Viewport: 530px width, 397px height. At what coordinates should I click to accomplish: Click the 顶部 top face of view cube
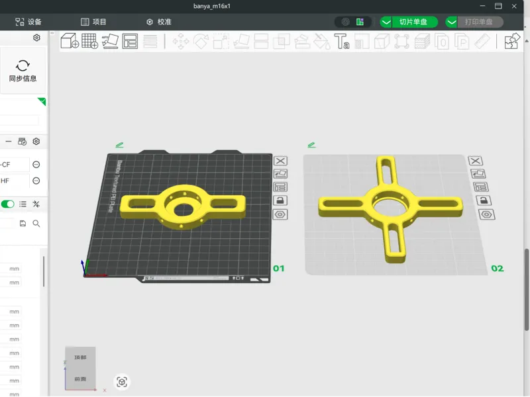(x=80, y=357)
